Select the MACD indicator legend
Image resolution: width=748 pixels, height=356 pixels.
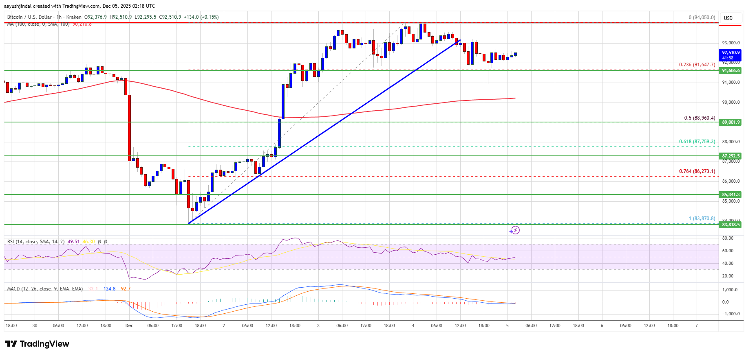tap(45, 289)
